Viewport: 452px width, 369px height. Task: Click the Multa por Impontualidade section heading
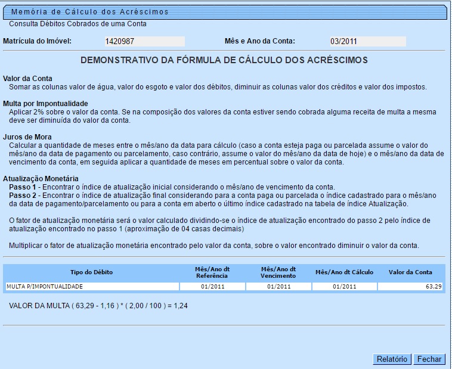tap(45, 104)
